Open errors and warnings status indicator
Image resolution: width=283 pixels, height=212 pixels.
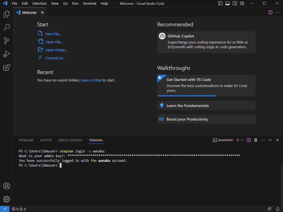coord(19,209)
